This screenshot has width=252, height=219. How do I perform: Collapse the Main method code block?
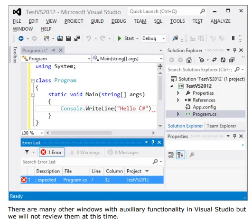tap(33, 95)
